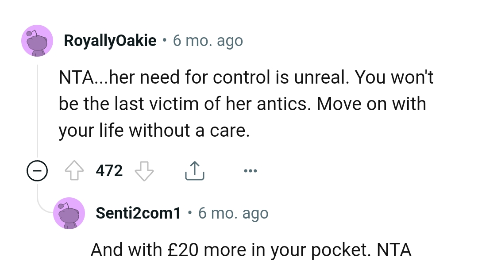Open Senti2com1's profile via username

pyautogui.click(x=138, y=213)
